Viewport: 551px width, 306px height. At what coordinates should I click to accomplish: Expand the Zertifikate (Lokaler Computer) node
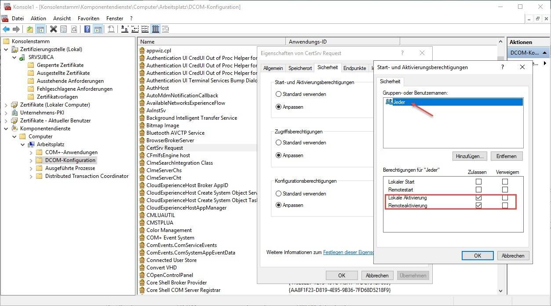[x=6, y=105]
